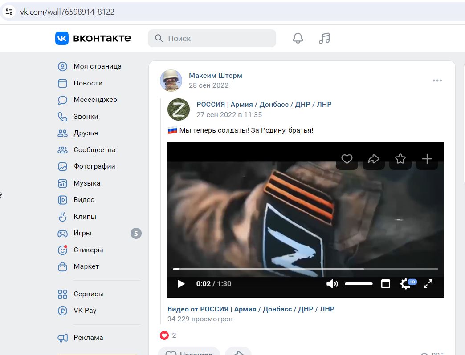The height and width of the screenshot is (355, 465).
Task: Add video using the plus icon
Action: click(427, 159)
